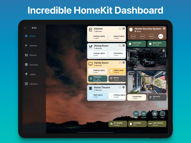Run the Arrive scene

155,114
